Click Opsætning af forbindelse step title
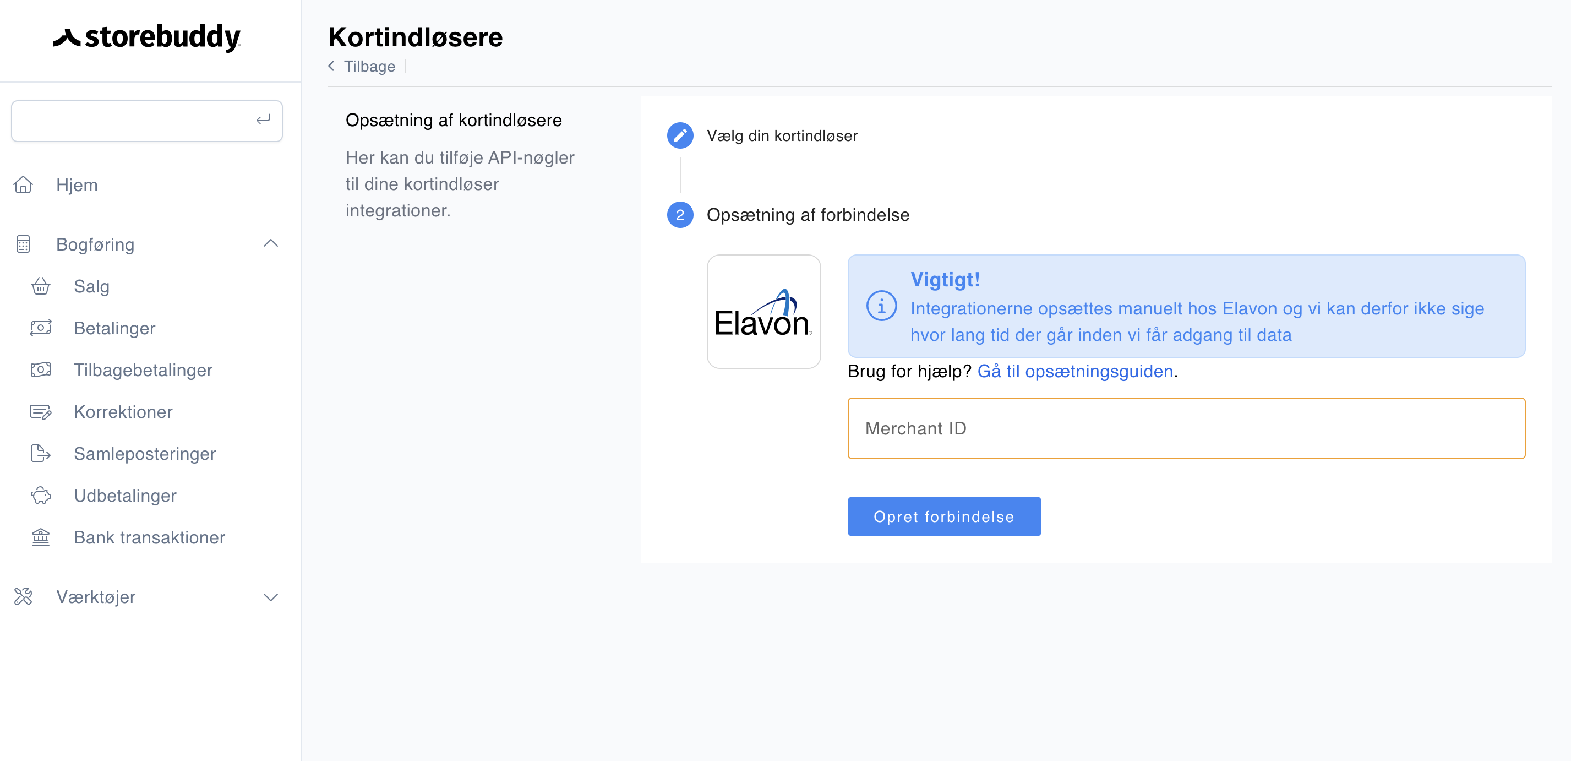1571x761 pixels. pos(808,215)
